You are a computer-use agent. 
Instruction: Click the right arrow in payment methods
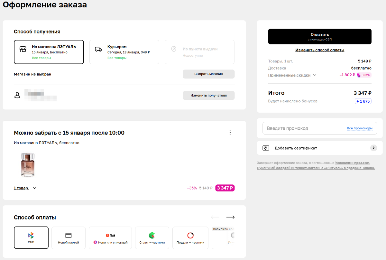pyautogui.click(x=230, y=217)
